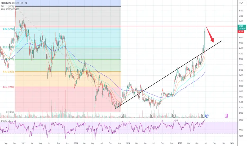This screenshot has height=146, width=247.
Task: Click the purple upcoming earnings E marker
Action: pyautogui.click(x=226, y=116)
